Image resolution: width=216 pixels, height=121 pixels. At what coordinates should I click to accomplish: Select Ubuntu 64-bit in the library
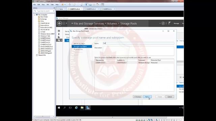[x=45, y=30]
